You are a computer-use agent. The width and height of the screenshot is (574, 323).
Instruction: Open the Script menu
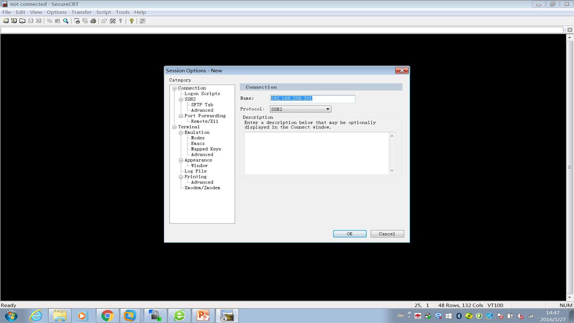click(x=104, y=12)
